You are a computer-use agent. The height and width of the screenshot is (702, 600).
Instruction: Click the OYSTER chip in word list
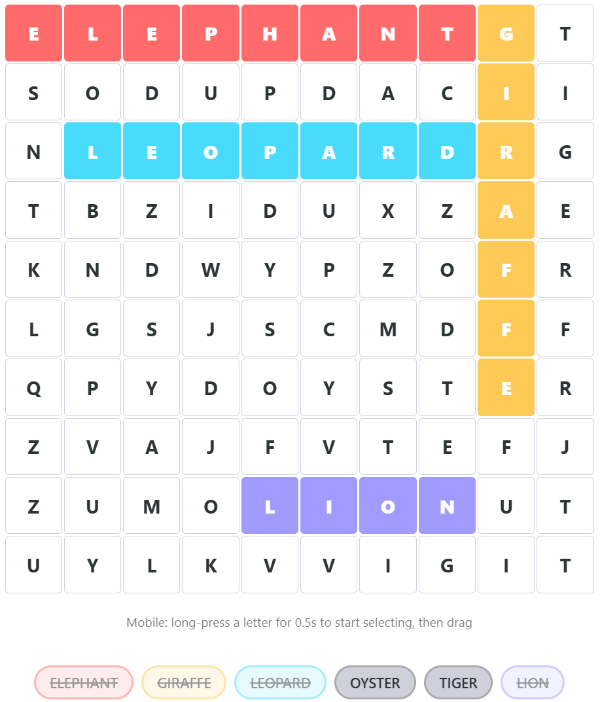[x=375, y=682]
